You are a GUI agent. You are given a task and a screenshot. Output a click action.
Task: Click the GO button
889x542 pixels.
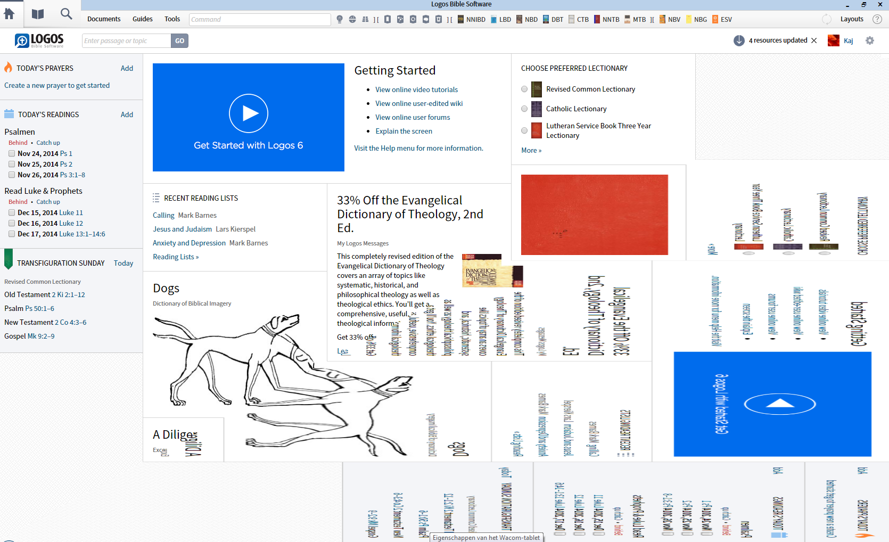pos(180,40)
